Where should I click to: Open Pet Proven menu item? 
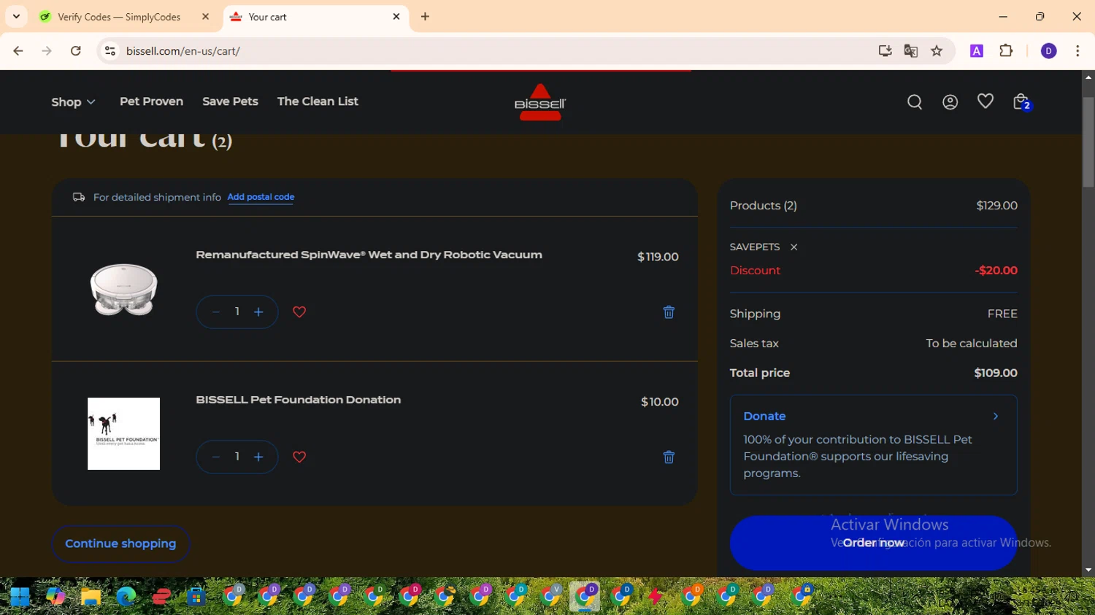(151, 101)
